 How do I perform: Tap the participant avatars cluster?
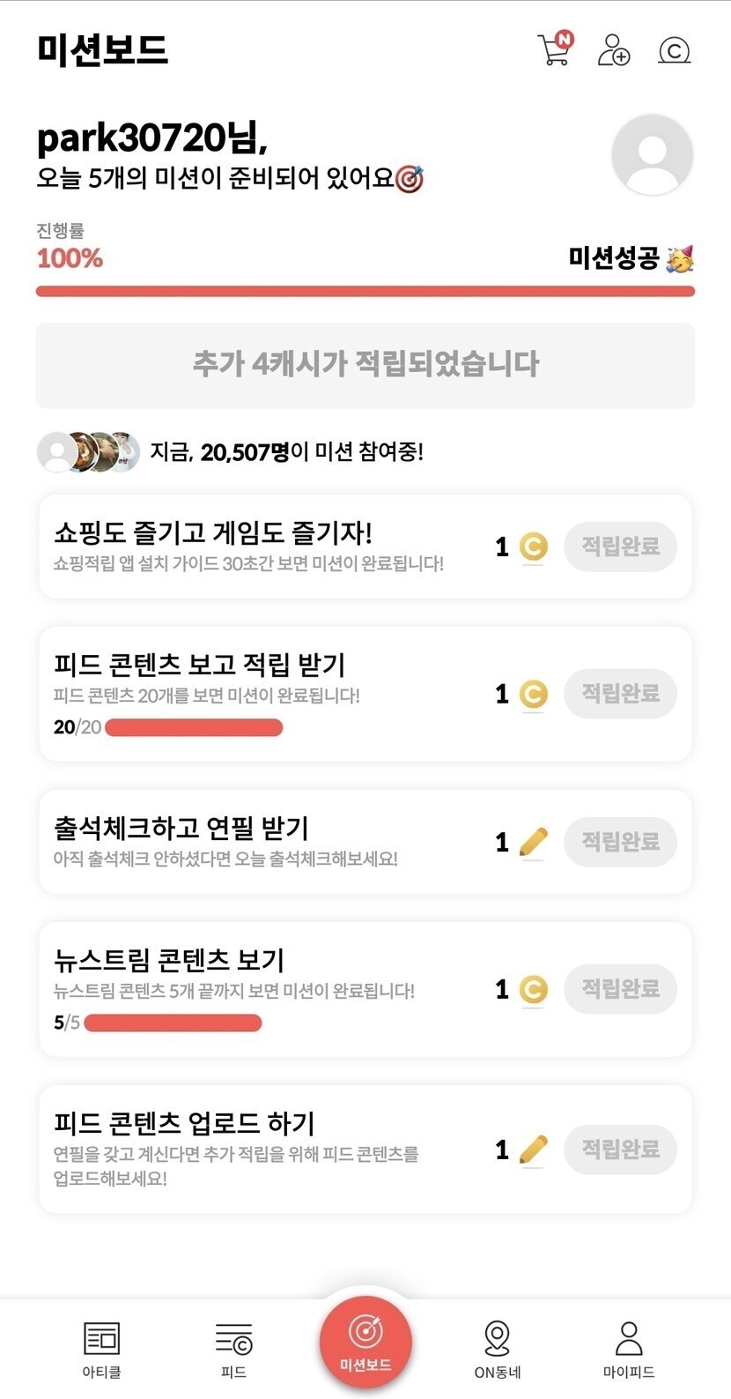88,452
